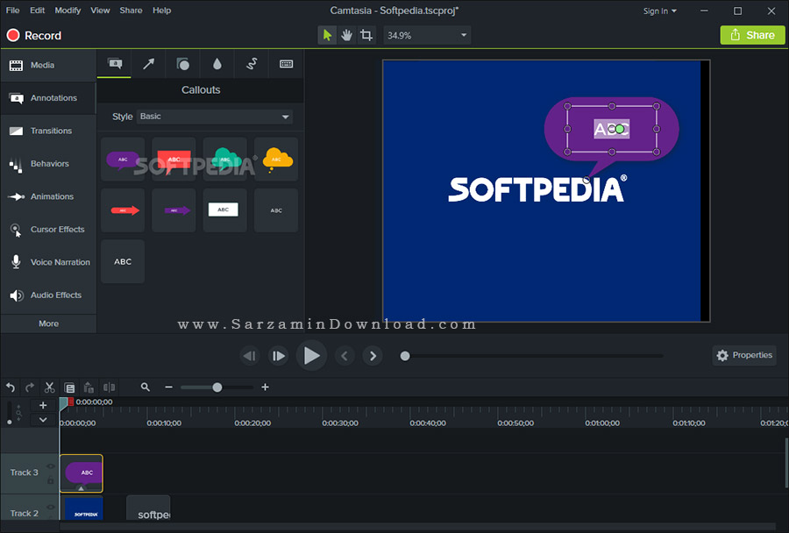Click the green Share button

[x=752, y=35]
